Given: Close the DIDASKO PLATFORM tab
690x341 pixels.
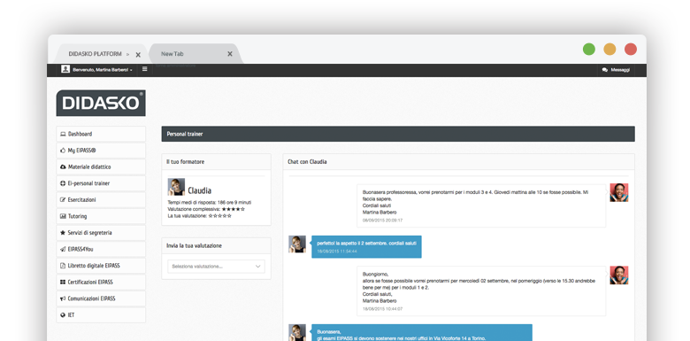Looking at the screenshot, I should coord(138,55).
